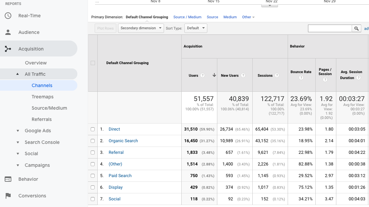Image resolution: width=369 pixels, height=207 pixels.
Task: Toggle the select-all rows checkbox
Action: 93,63
